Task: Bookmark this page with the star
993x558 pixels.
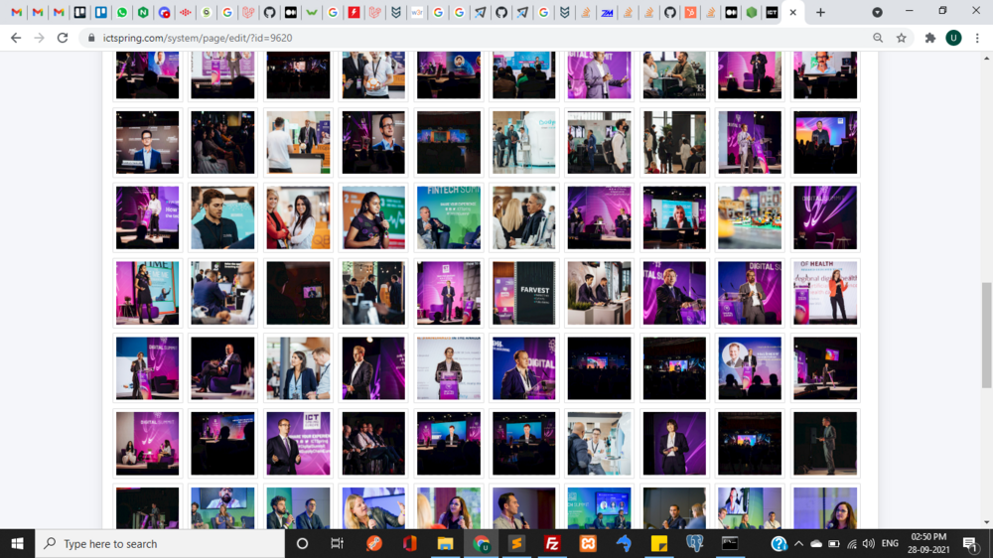Action: (x=902, y=38)
